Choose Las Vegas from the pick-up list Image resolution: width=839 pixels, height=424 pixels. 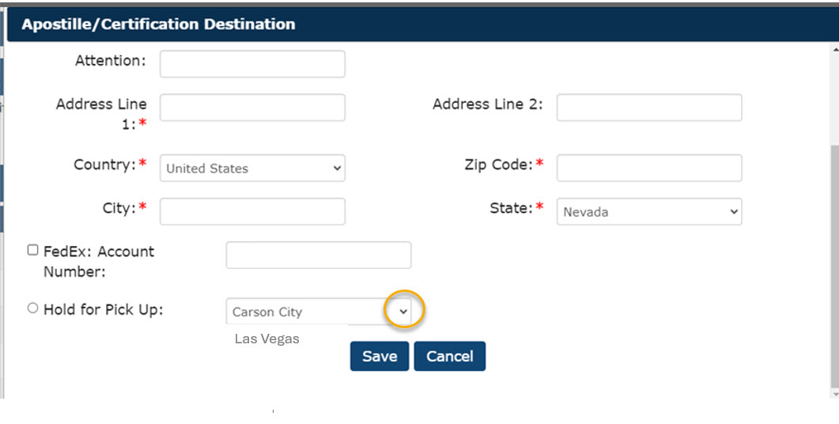267,339
